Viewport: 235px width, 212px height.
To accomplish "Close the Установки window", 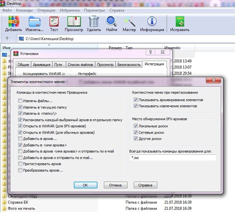I will tap(162, 52).
